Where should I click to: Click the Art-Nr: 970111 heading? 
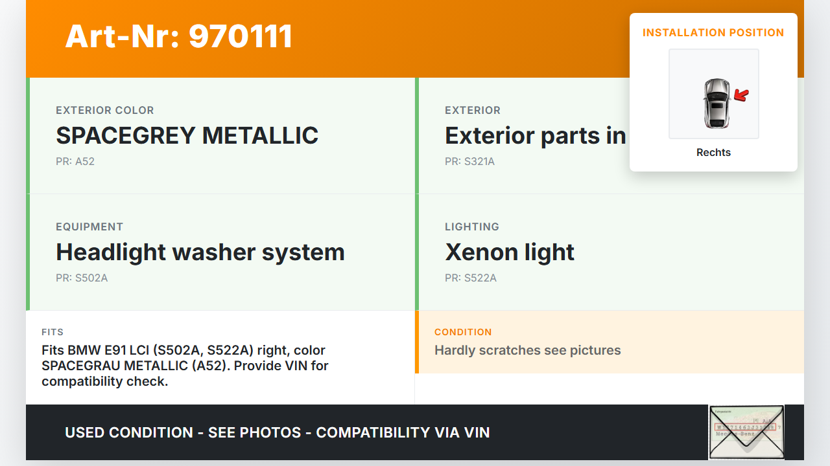179,36
